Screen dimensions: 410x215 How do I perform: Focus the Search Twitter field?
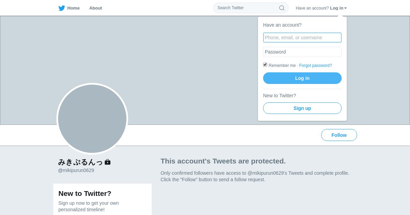(x=247, y=8)
